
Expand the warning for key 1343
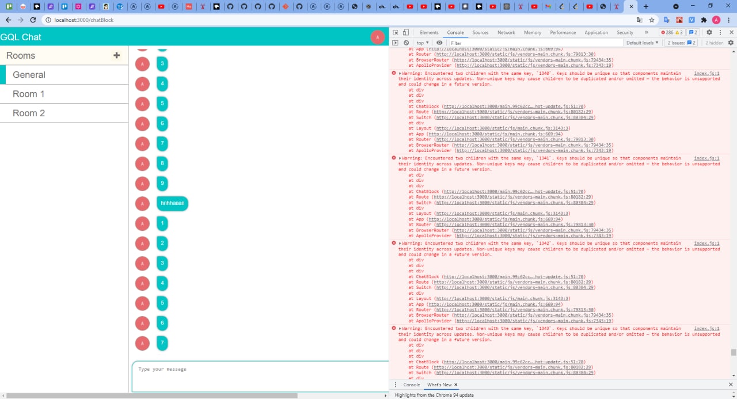tap(400, 329)
